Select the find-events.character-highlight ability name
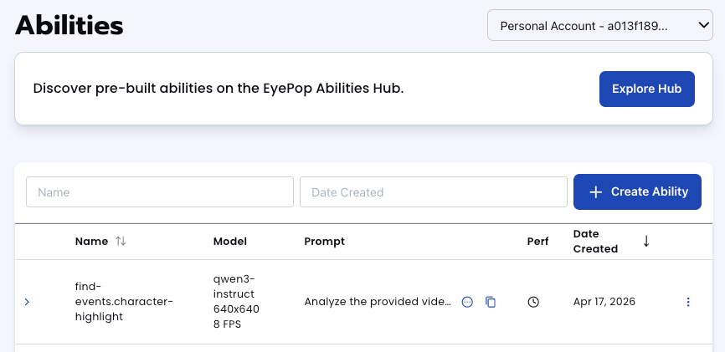 [x=123, y=302]
